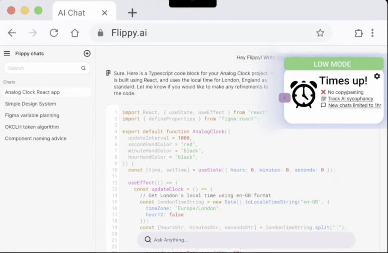Click the green LOW MODE banner
This screenshot has width=388, height=253.
334,64
